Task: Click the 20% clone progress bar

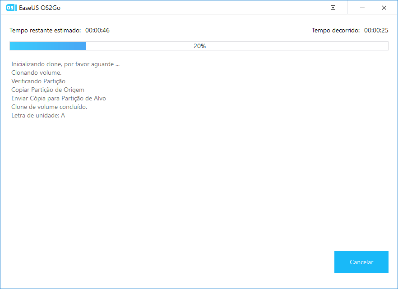Action: 199,46
